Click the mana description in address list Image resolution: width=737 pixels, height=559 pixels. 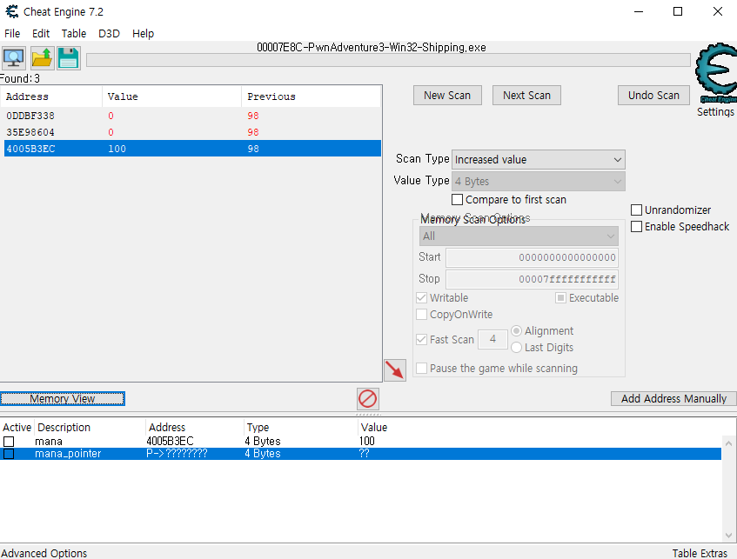coord(49,442)
